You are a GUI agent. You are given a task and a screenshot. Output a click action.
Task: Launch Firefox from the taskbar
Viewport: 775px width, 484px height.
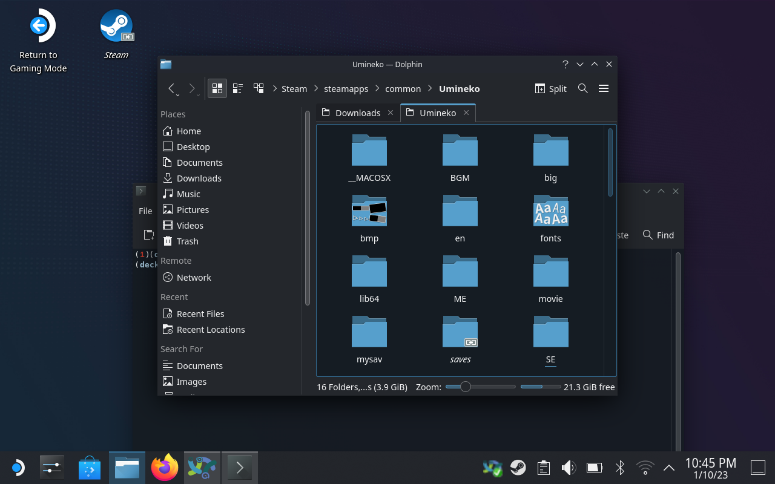point(165,468)
